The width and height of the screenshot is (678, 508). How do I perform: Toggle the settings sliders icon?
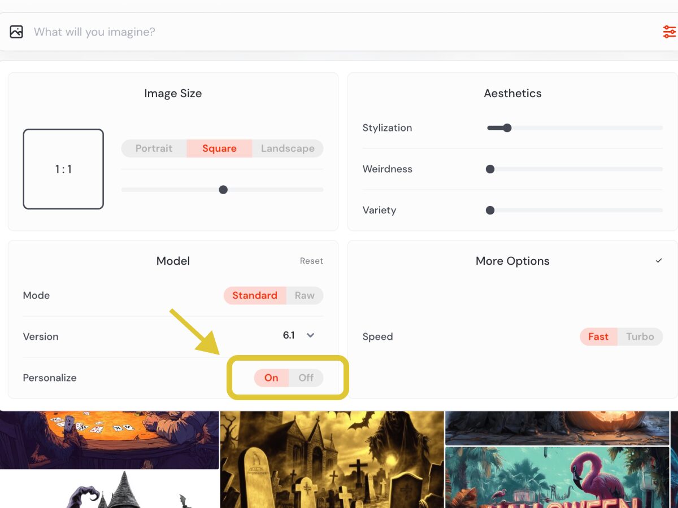669,32
